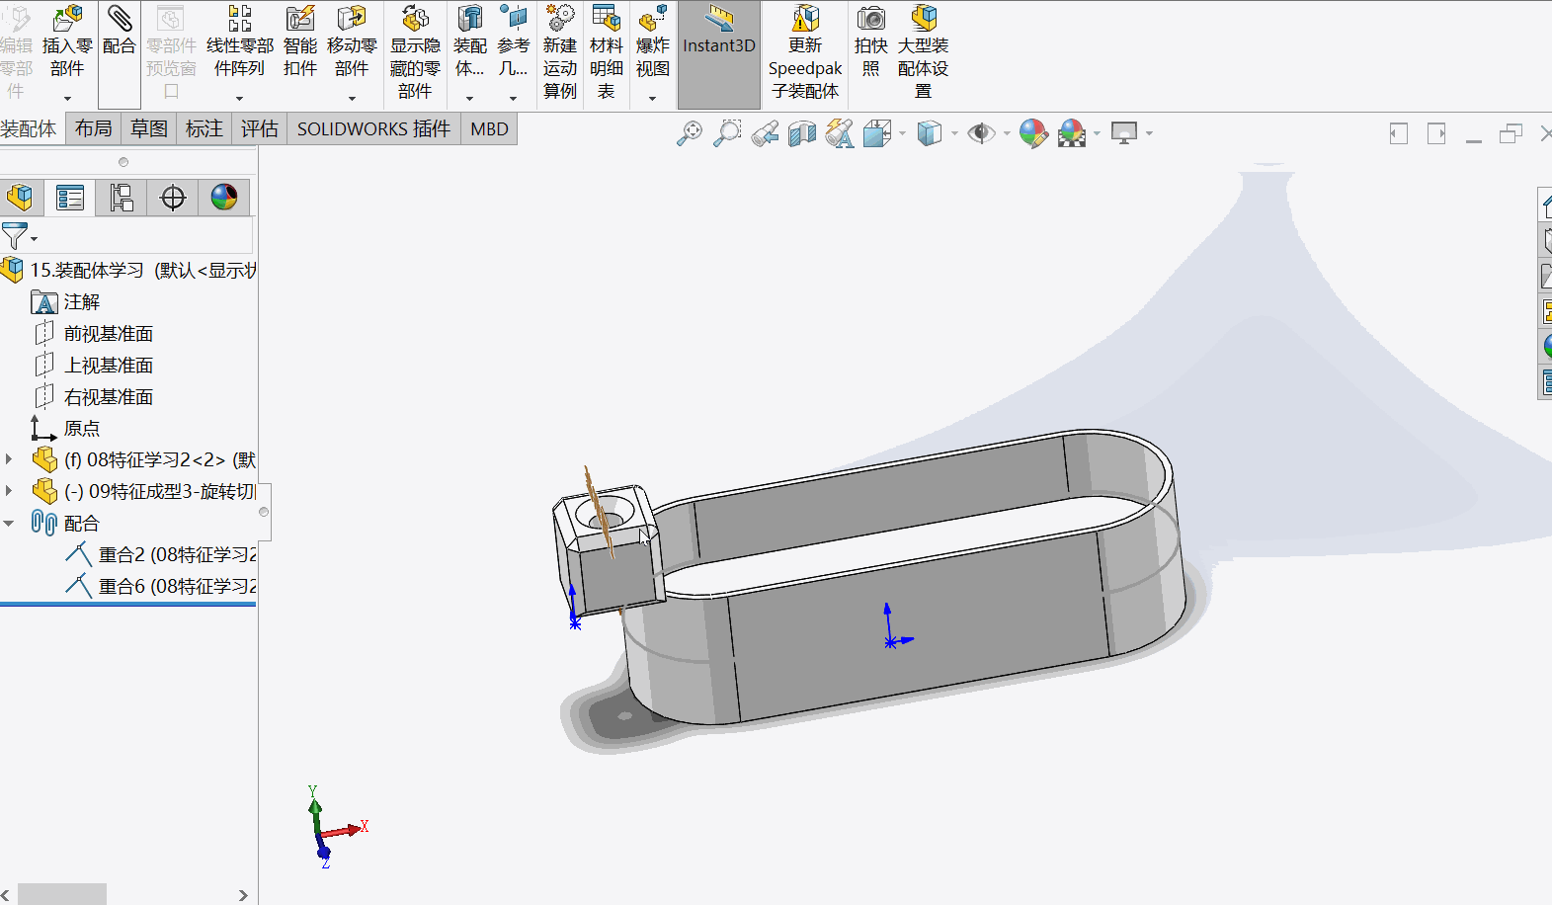Open Large Assembly Settings (大型装配体设置)
Image resolution: width=1552 pixels, height=905 pixels.
[923, 52]
